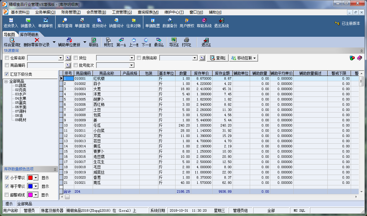Go to previous record with 上一
The image size is (367, 216).
click(x=134, y=42)
